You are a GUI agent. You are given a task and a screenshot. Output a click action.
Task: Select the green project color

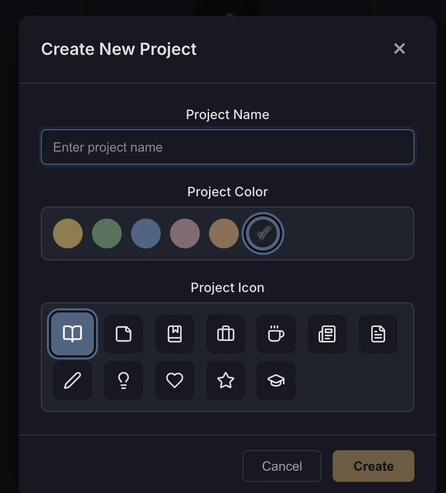[107, 233]
